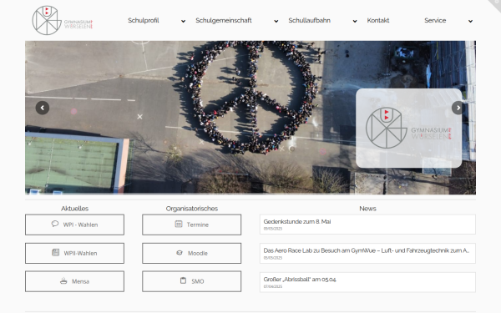The image size is (501, 313).
Task: Click the calendar icon next to Termine
Action: 179,224
